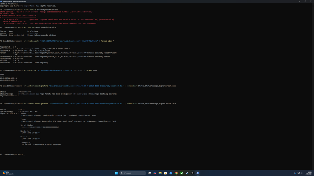
Task: Click the 'Get-ChildItem' command text
Action: tap(30, 70)
